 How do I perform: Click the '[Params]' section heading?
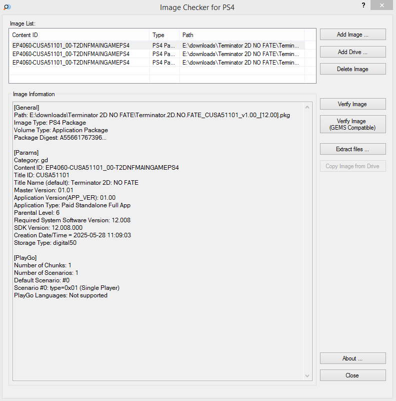[26, 153]
